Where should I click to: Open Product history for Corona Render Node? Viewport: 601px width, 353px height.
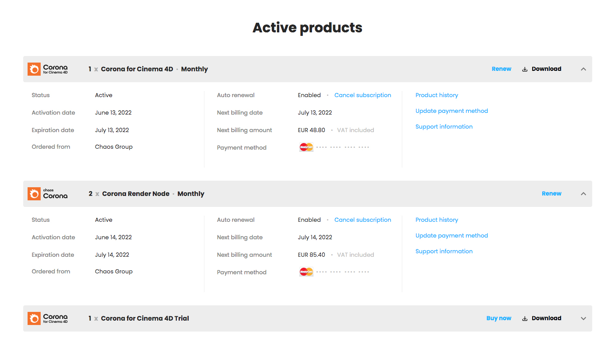tap(437, 220)
